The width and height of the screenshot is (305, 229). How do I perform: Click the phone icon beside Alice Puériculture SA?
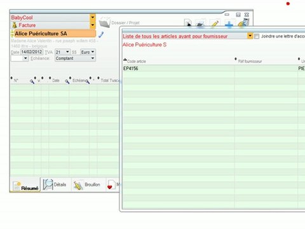(101, 34)
